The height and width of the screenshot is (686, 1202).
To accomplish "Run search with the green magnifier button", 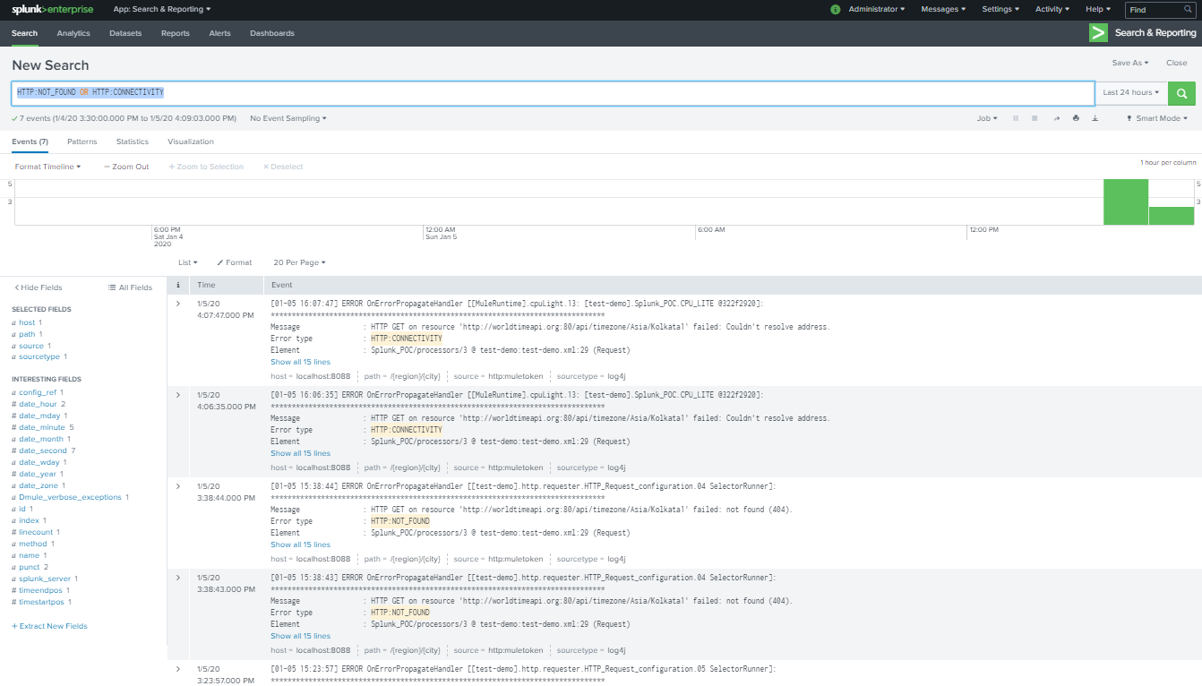I will click(x=1182, y=93).
